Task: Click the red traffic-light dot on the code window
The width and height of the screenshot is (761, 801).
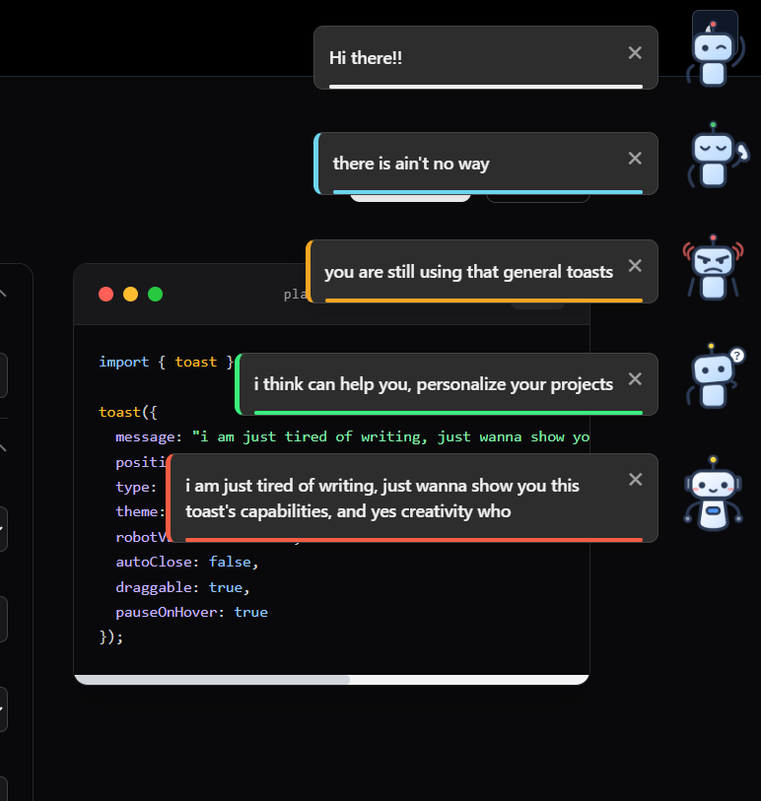Action: pos(105,293)
